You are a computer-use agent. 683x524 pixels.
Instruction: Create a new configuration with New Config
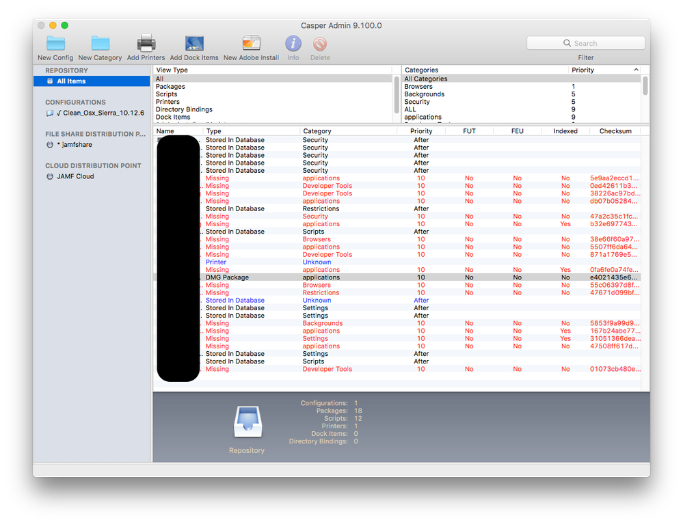click(x=55, y=48)
